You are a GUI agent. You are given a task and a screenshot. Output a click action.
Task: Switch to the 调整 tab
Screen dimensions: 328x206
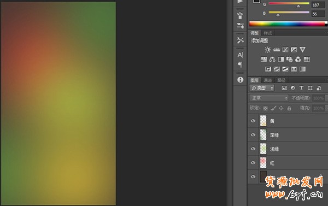(255, 33)
